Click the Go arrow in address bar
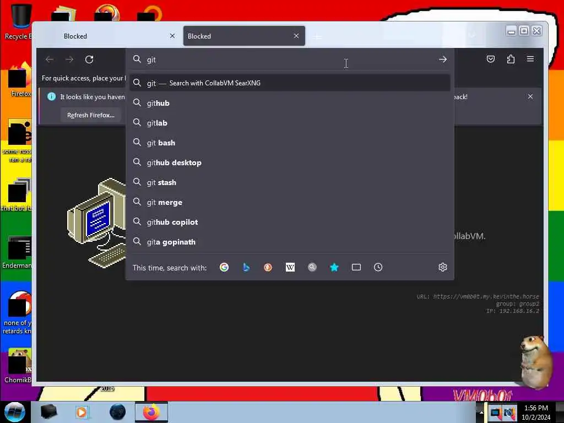This screenshot has width=564, height=423. 443,59
